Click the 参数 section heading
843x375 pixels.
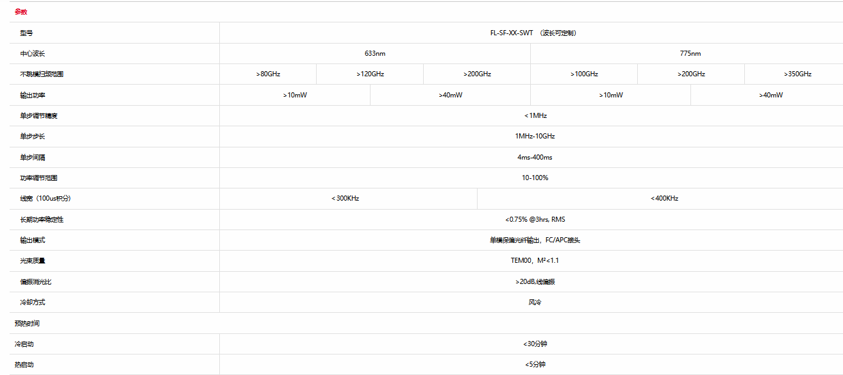pos(21,12)
